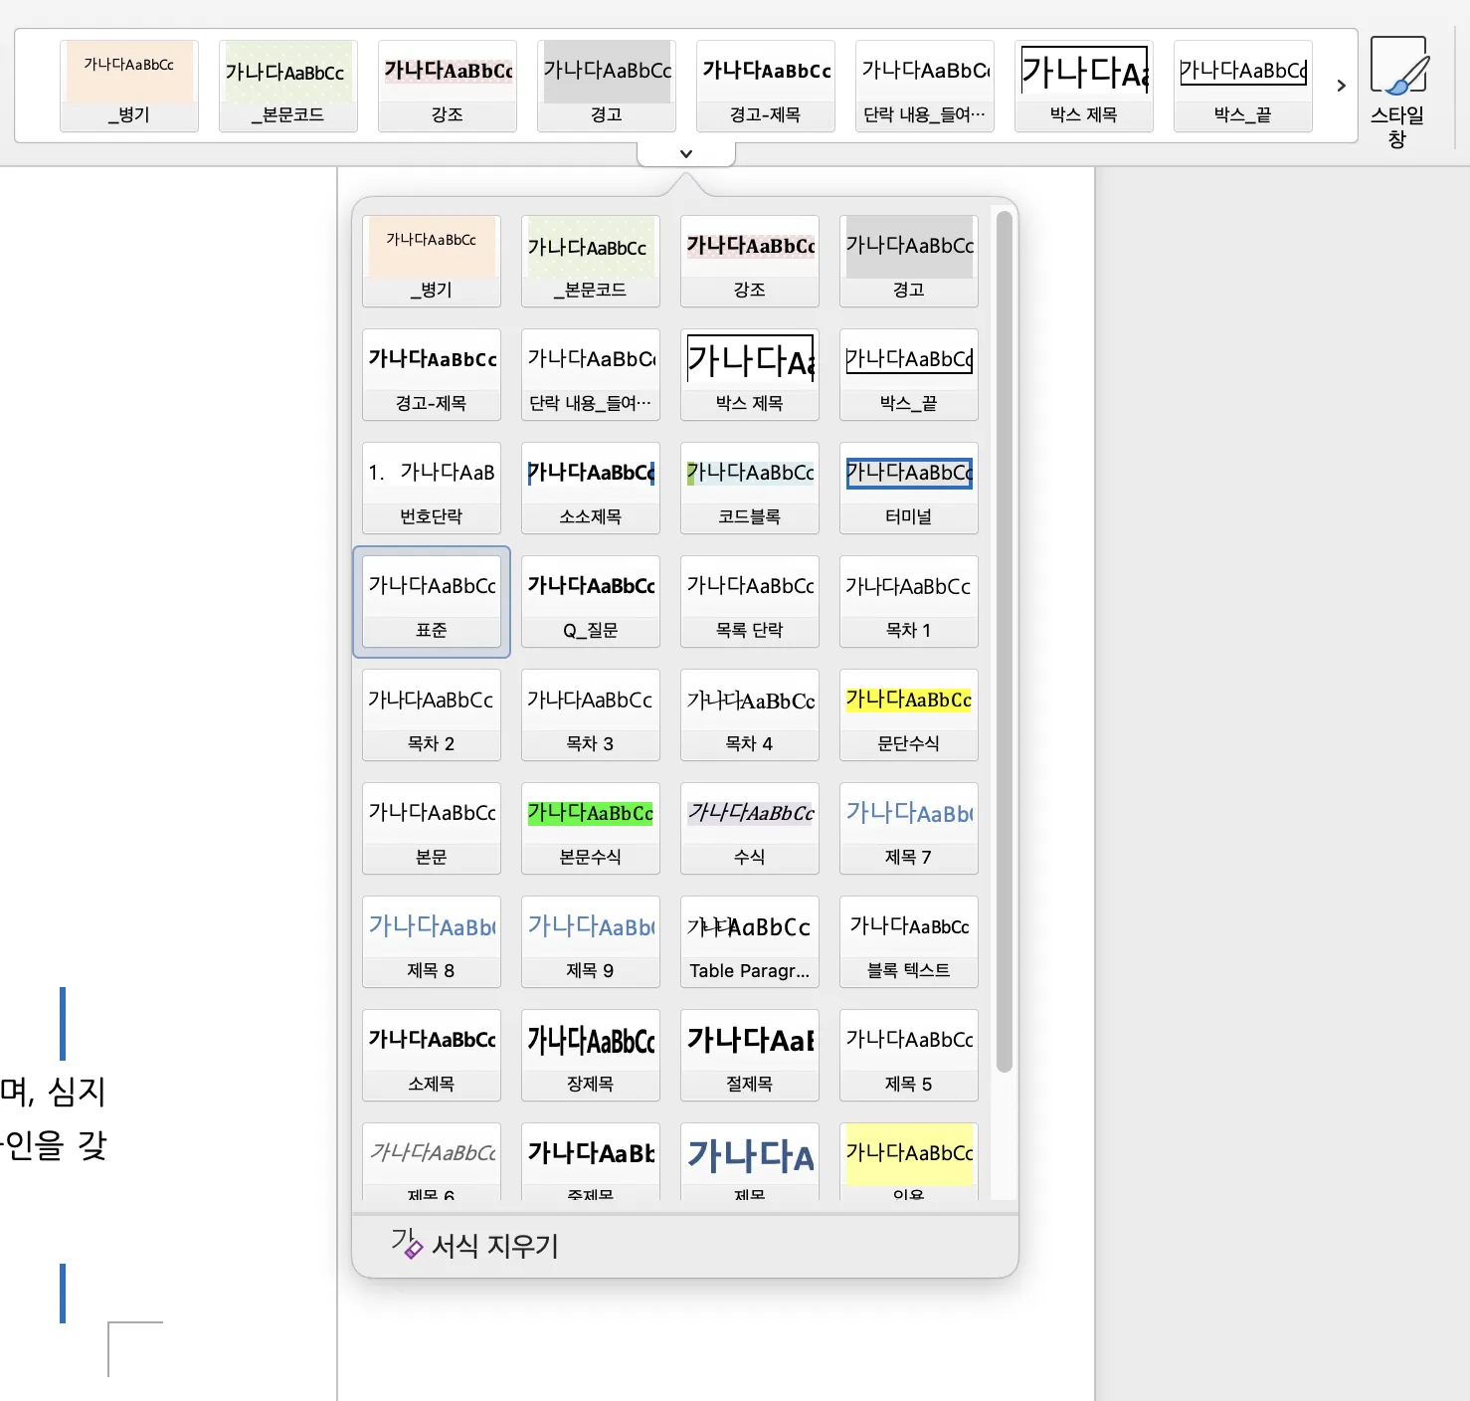The width and height of the screenshot is (1470, 1401).
Task: Show more styles with the ribbon's right arrow
Action: pyautogui.click(x=1341, y=86)
